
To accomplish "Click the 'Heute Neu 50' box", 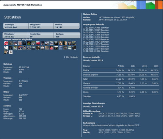I will [41, 35].
